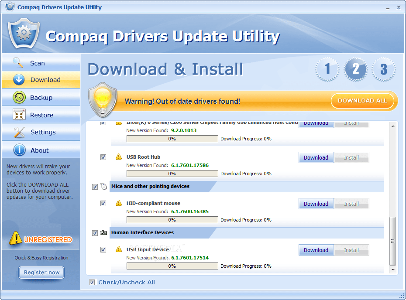Click the green Backup clock icon
406x300 pixels.
pyautogui.click(x=19, y=98)
